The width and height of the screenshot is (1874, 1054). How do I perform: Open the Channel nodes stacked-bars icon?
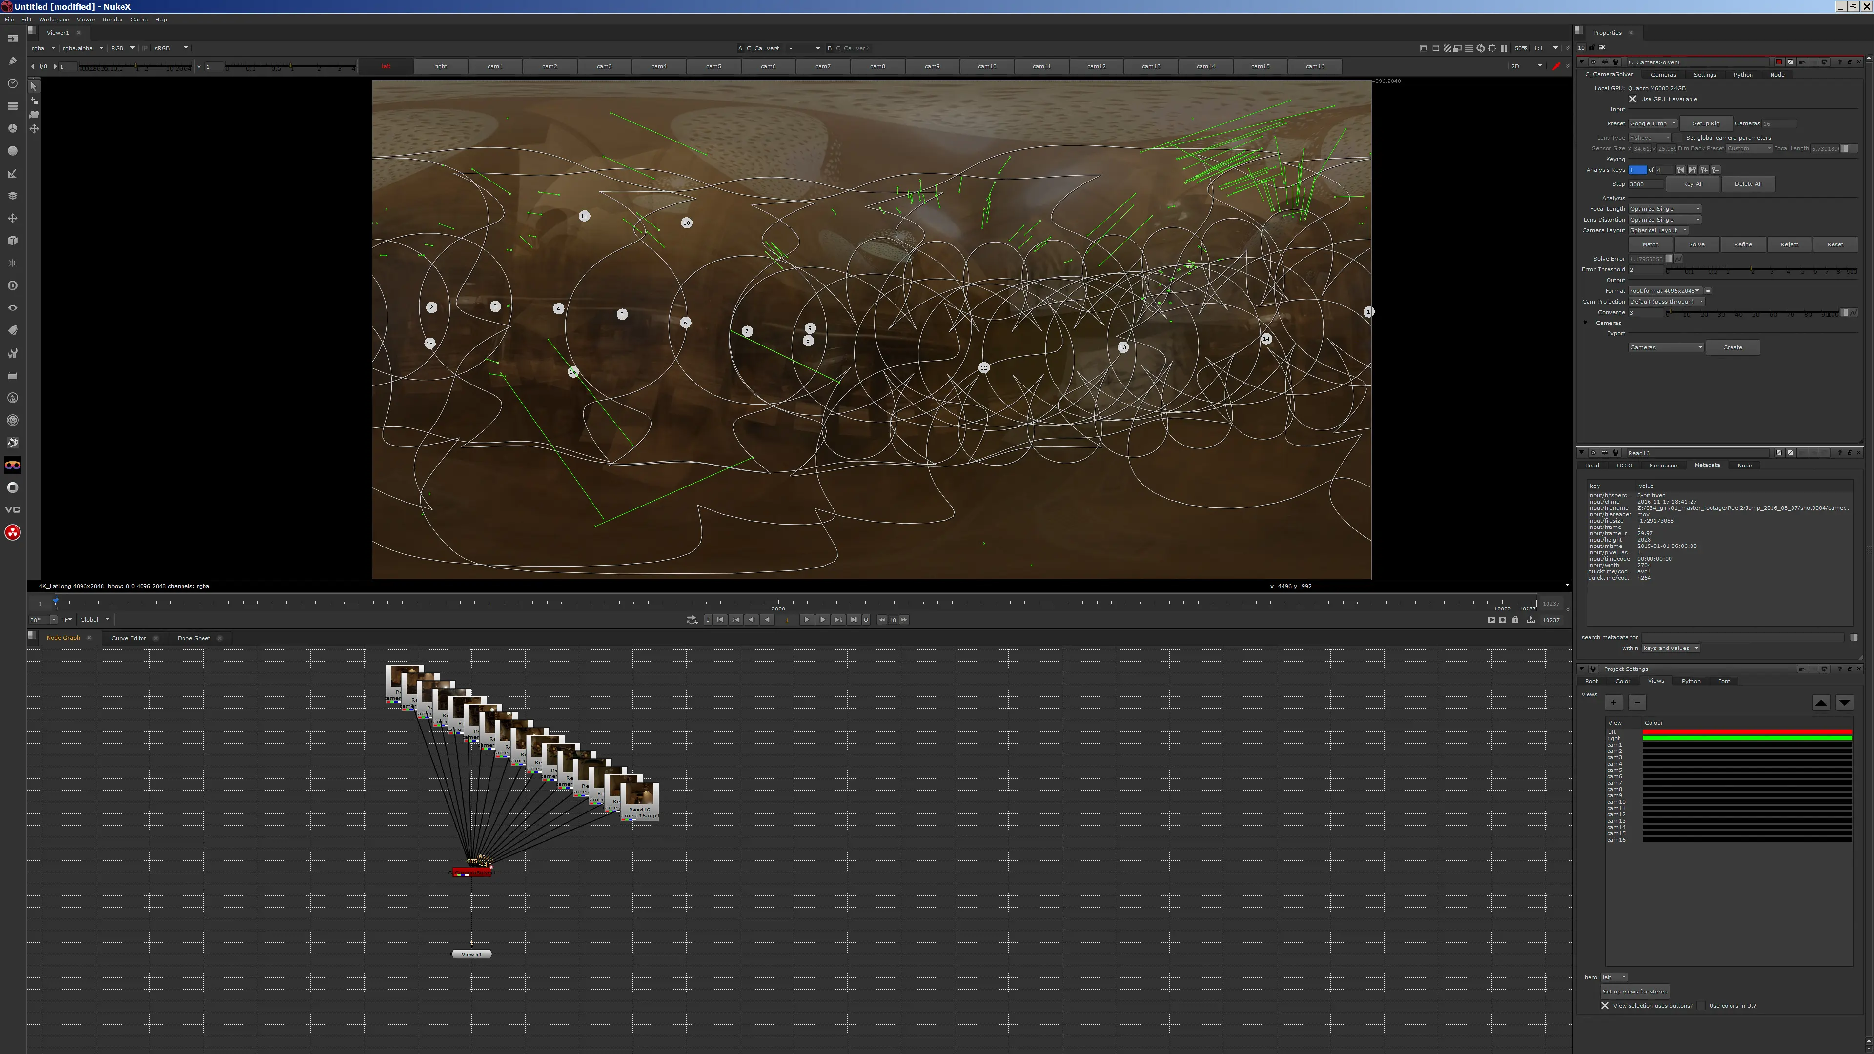point(12,106)
